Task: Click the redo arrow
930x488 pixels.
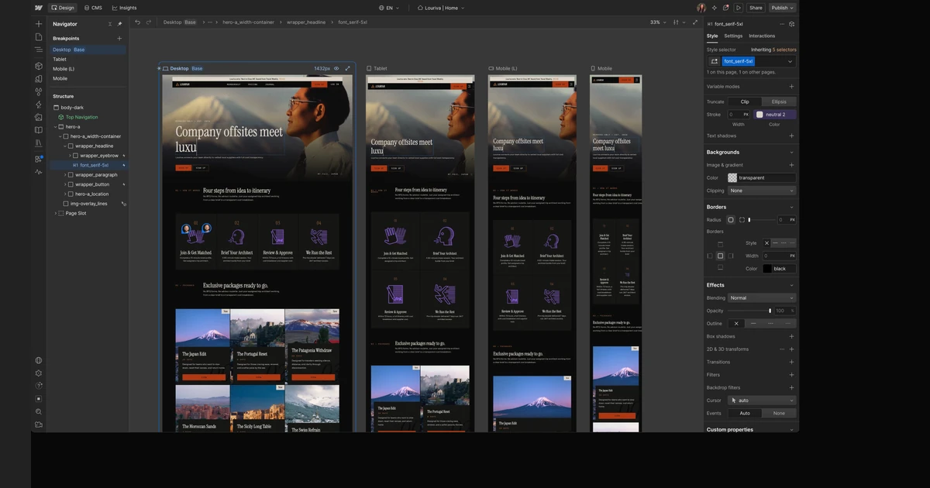Action: click(149, 22)
